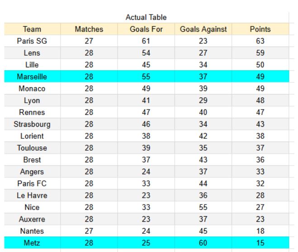Select Paris SG's Goals For value 61
This screenshot has width=298, height=252.
coord(146,41)
